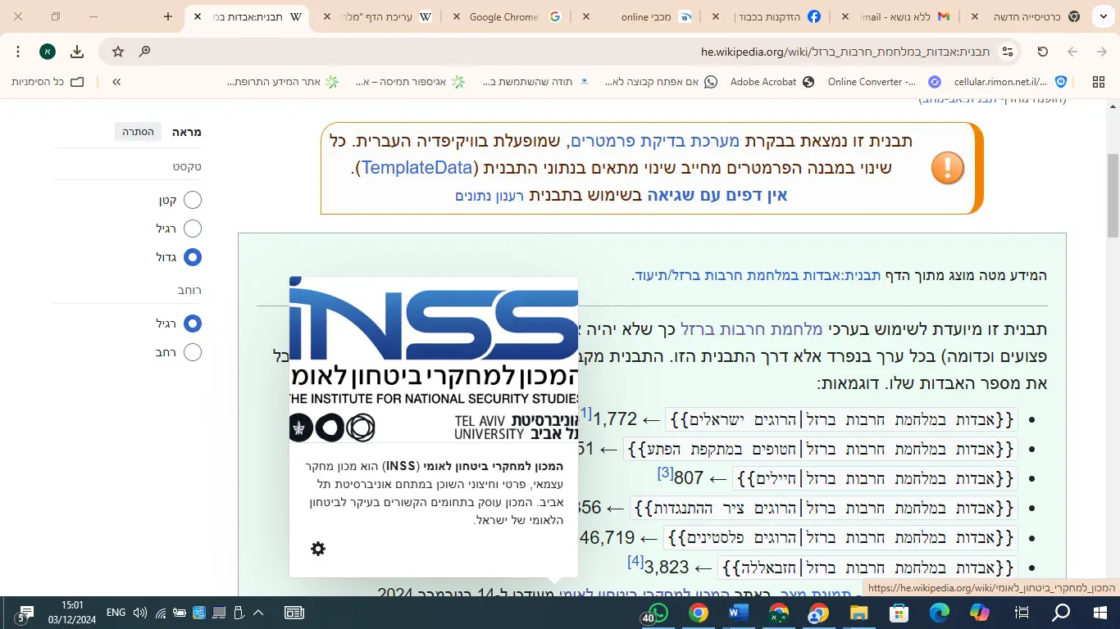Open the TemplateData link
This screenshot has height=629, width=1120.
[417, 168]
